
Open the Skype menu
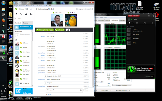(x=16, y=6)
